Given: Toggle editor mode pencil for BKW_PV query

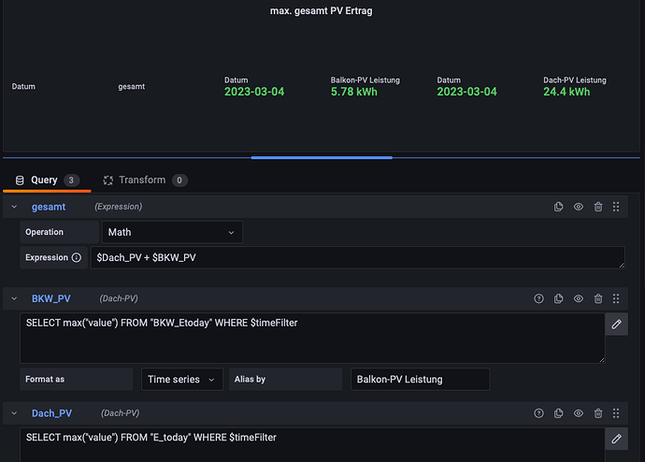Looking at the screenshot, I should click(x=616, y=325).
